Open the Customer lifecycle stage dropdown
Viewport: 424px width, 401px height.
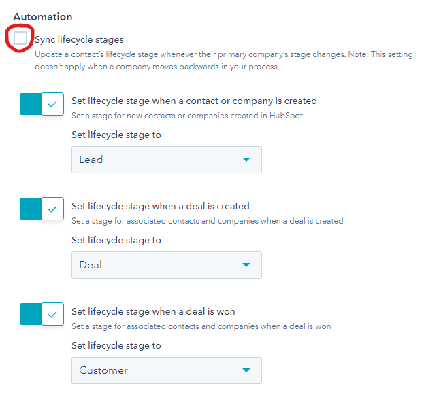167,370
